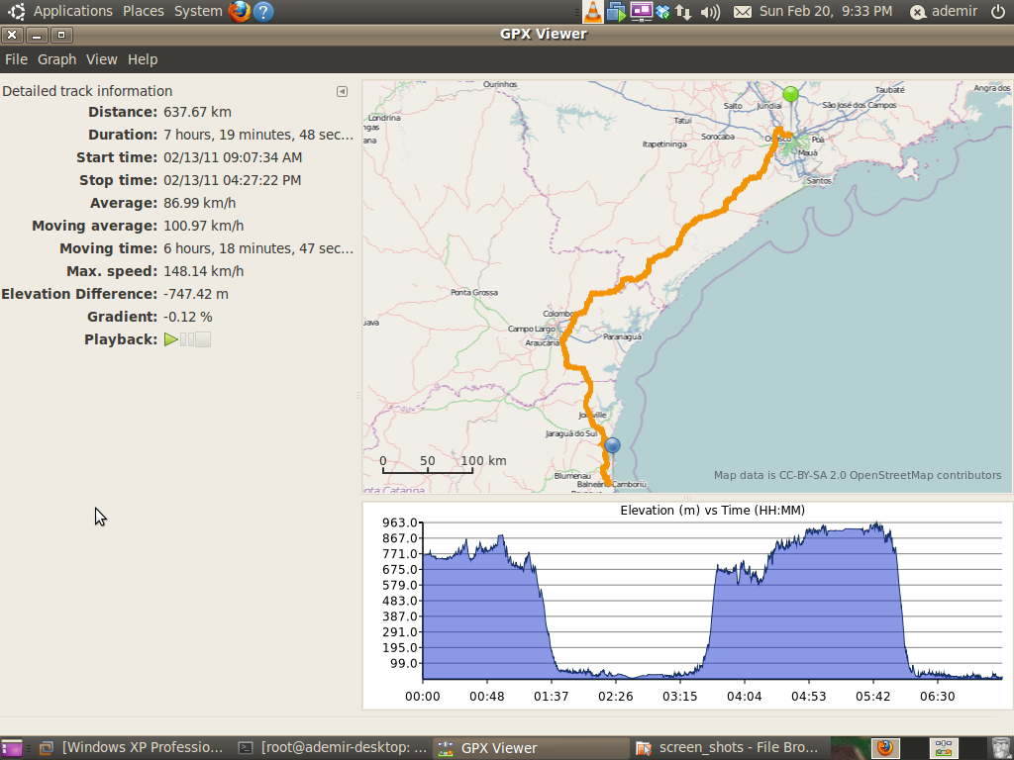
Task: Open the blue help icon in panel
Action: pyautogui.click(x=263, y=12)
